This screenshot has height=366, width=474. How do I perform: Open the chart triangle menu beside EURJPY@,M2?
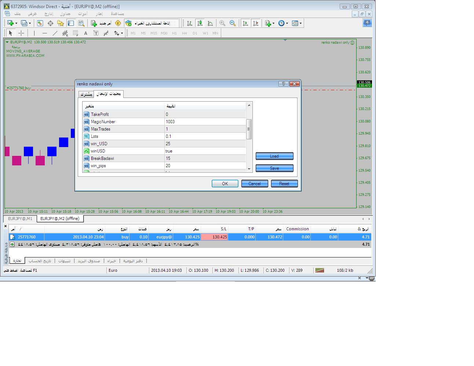[x=7, y=42]
